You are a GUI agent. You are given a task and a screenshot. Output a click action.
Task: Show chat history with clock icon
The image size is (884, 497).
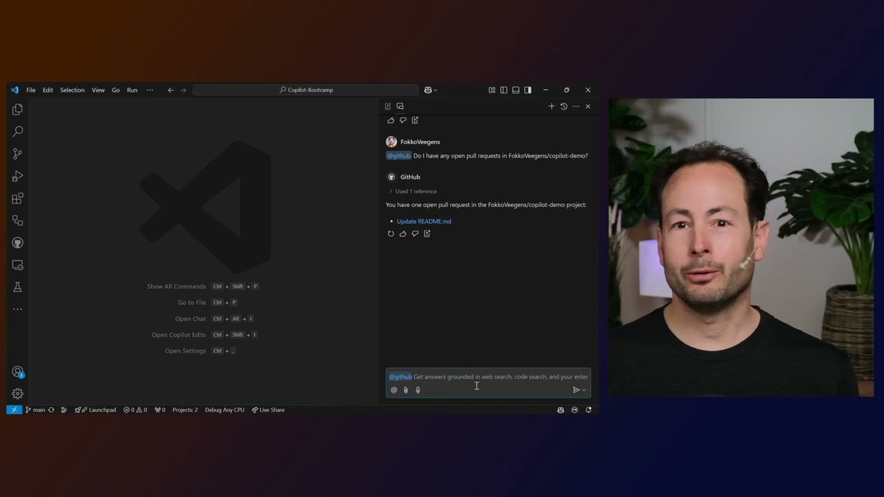coord(564,106)
